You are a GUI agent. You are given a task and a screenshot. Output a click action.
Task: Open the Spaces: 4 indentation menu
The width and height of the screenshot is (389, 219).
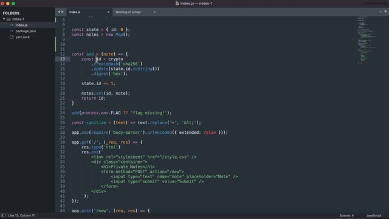(x=346, y=215)
